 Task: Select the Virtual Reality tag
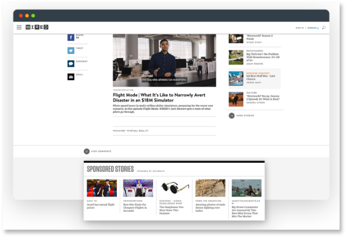coord(137,131)
